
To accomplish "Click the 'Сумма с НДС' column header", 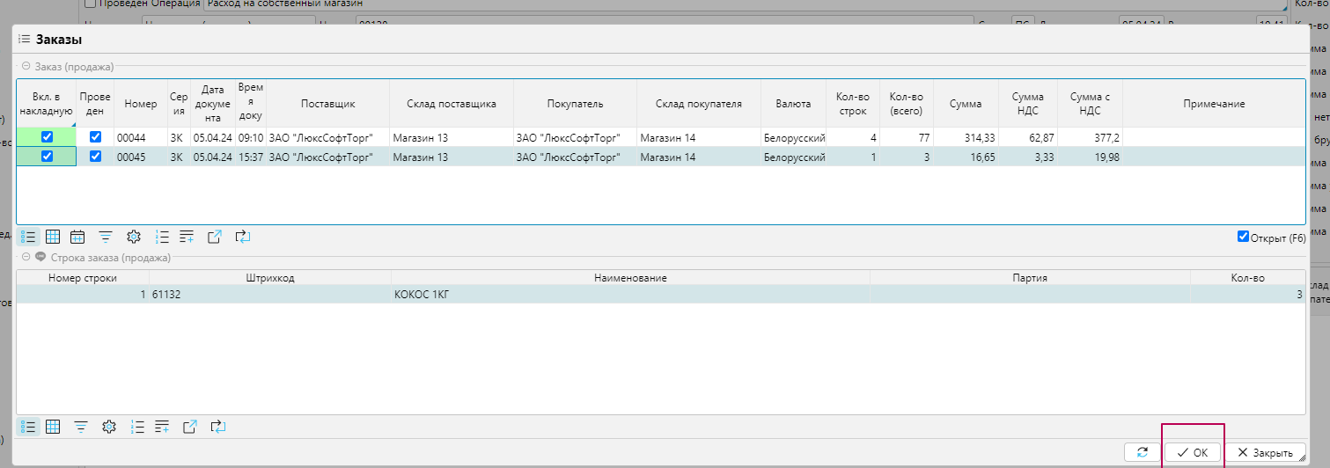I will click(x=1090, y=104).
